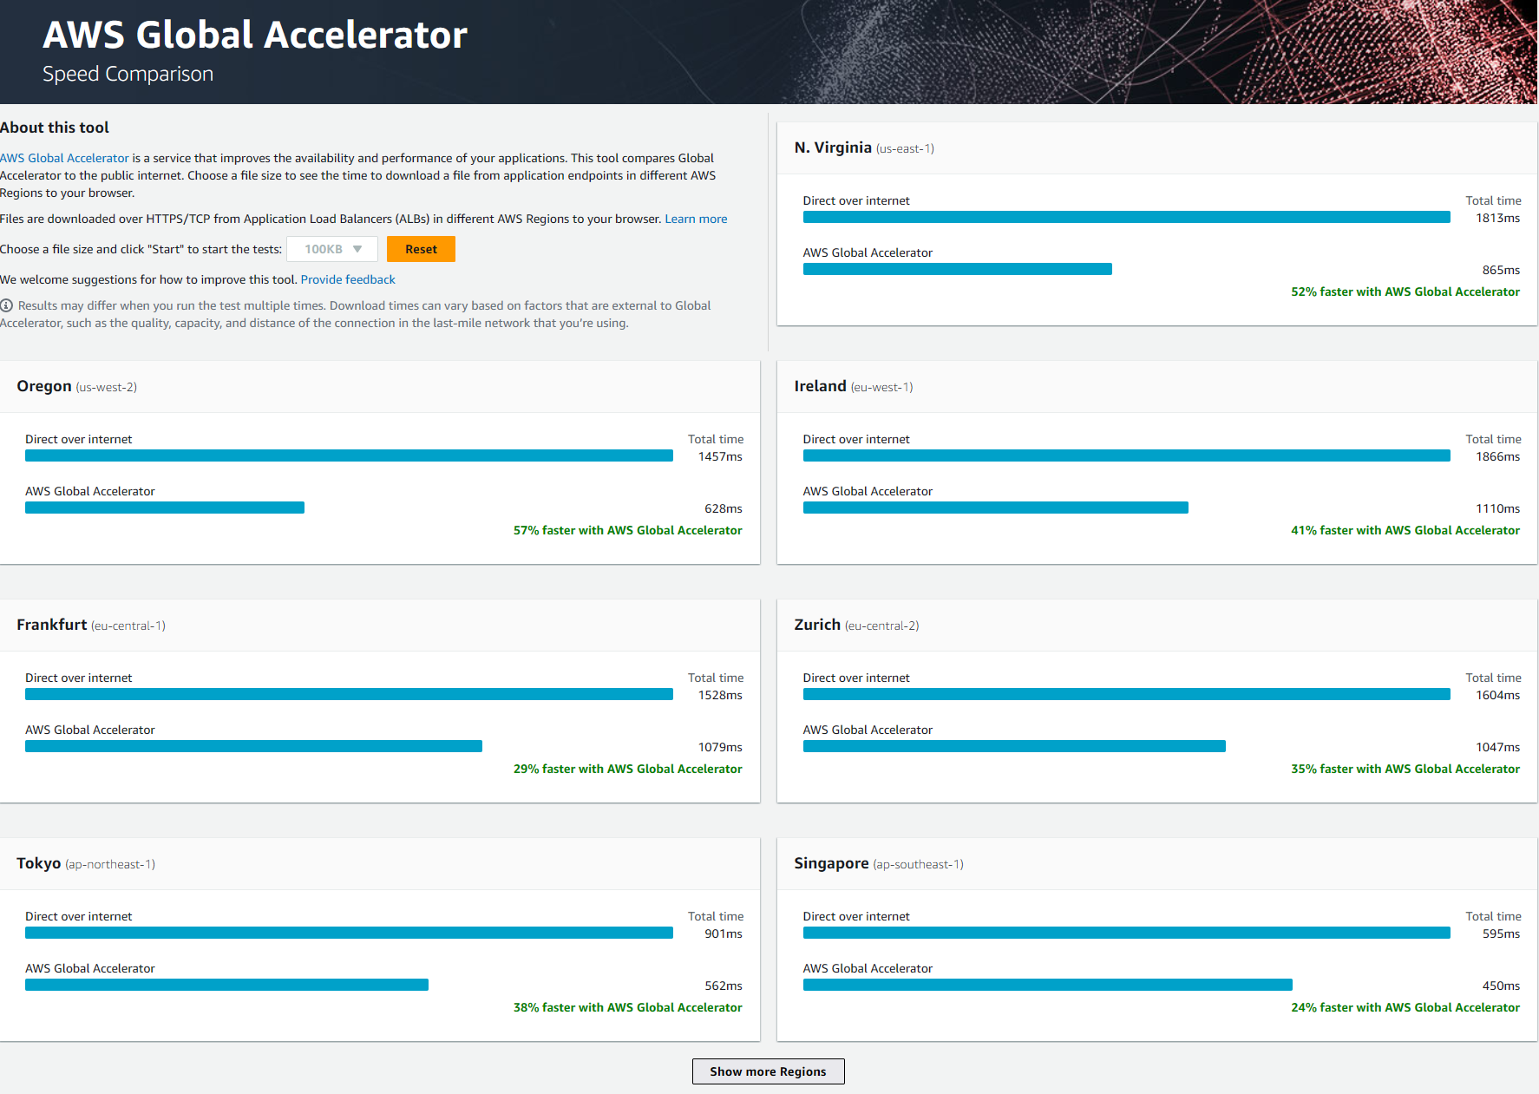Click the 1813ms total time value
This screenshot has width=1539, height=1094.
(x=1498, y=218)
